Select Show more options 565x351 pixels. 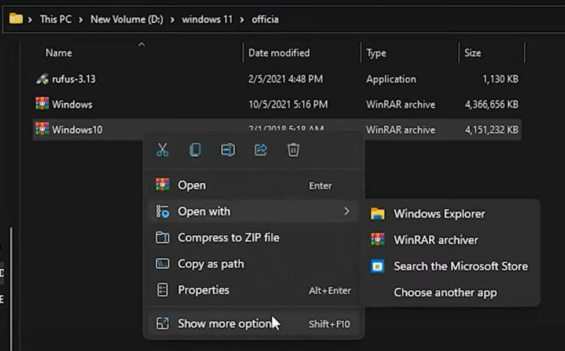pos(254,324)
